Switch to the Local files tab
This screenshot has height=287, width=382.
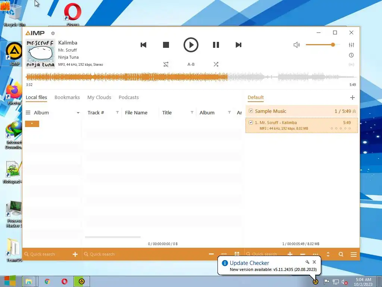coord(36,98)
